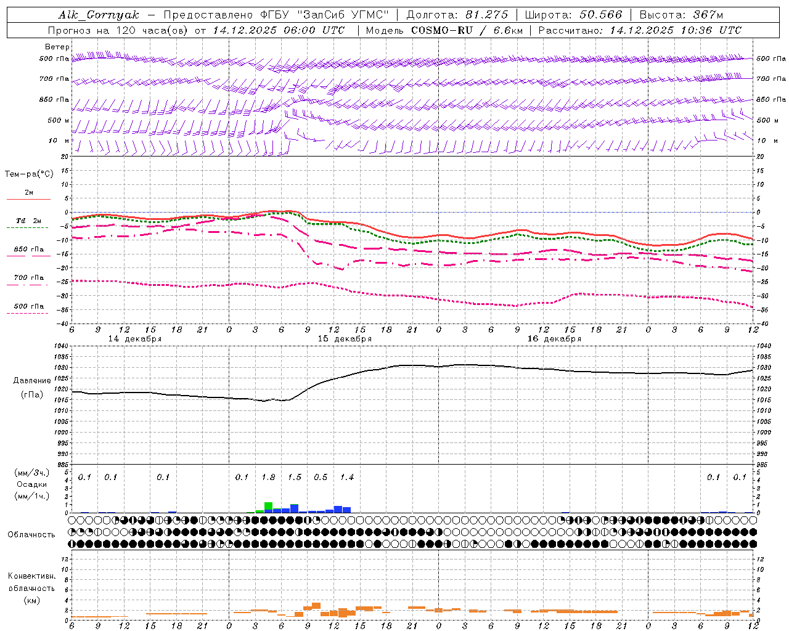Image resolution: width=789 pixels, height=631 pixels.
Task: Click the station title Alk_Gornyak
Action: pos(99,15)
